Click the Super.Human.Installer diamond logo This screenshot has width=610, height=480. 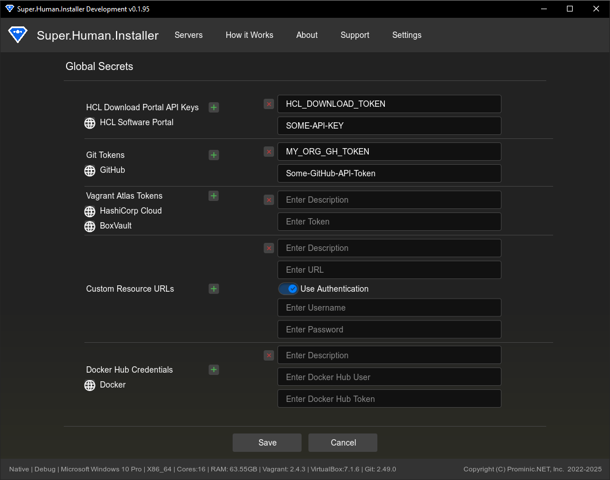point(18,34)
